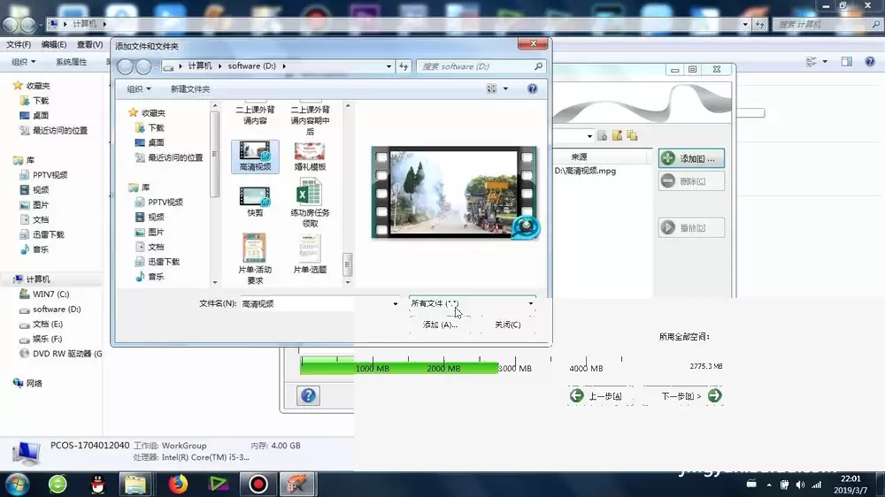Click the file list vertical scrollbar
The image size is (885, 497).
[347, 264]
